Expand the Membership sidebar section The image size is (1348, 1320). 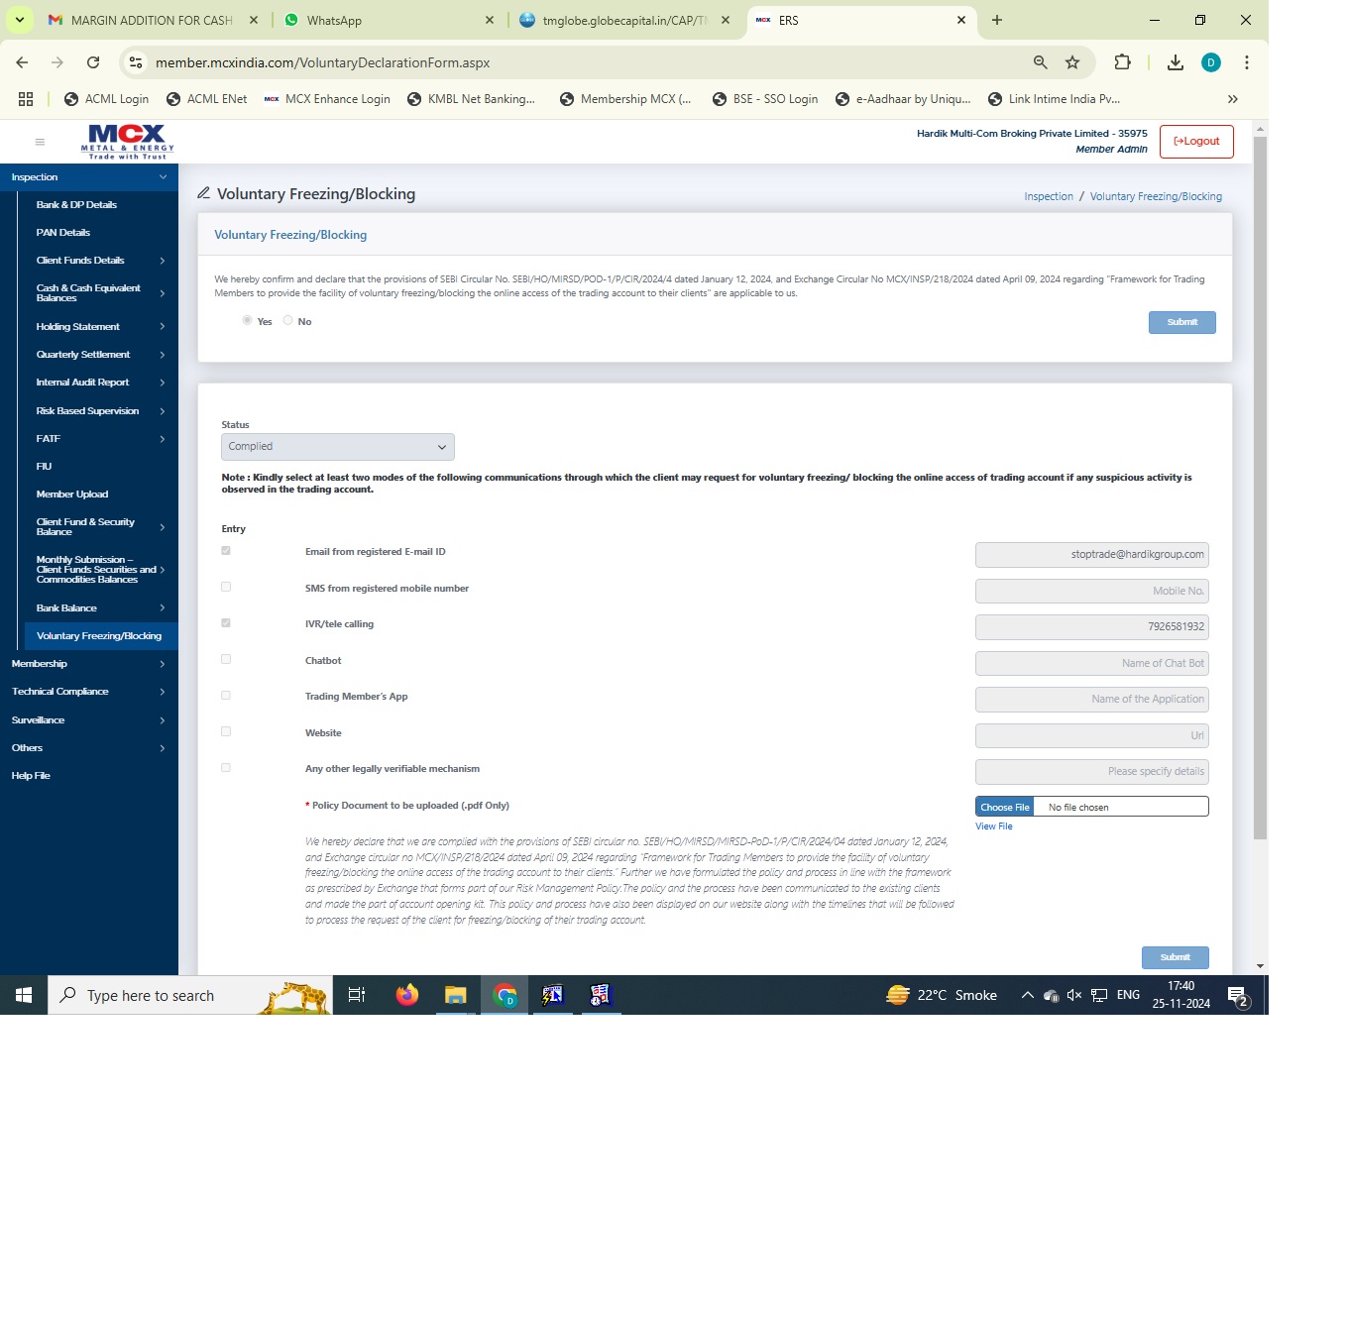coord(88,664)
